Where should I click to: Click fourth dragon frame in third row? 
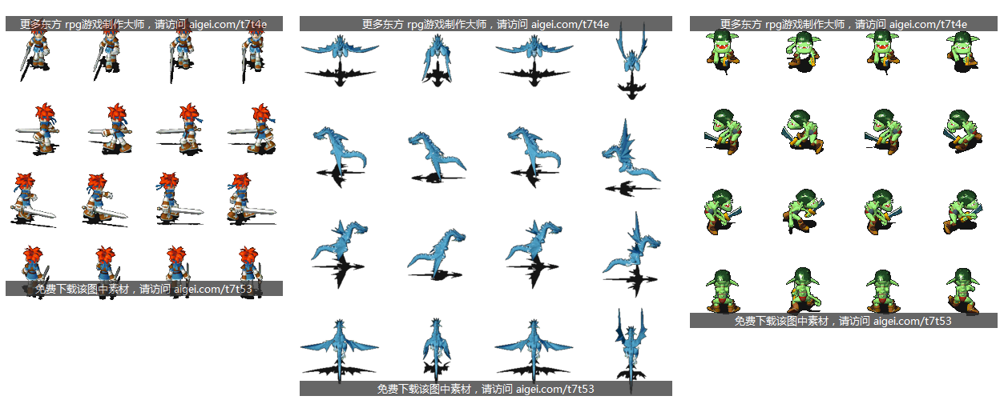633,254
